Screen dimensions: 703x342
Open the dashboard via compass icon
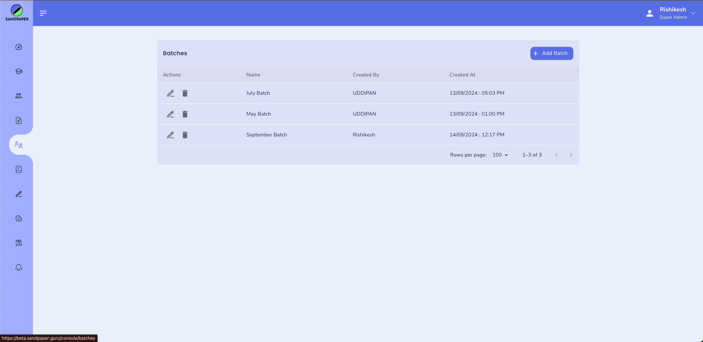point(18,47)
